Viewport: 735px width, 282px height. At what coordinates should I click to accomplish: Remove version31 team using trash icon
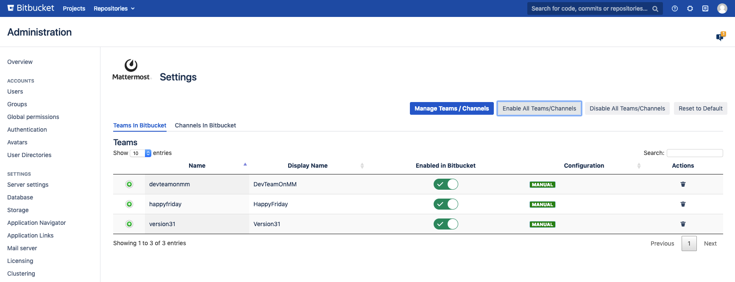tap(683, 224)
